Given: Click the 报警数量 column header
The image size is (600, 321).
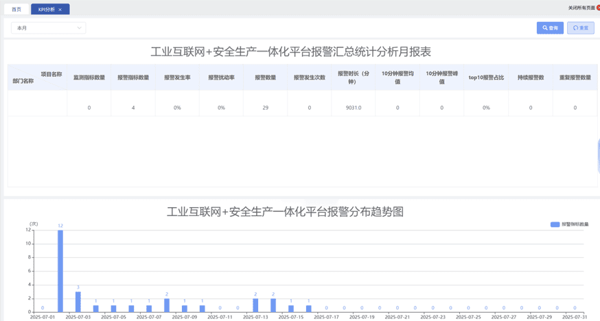Looking at the screenshot, I should [x=265, y=78].
